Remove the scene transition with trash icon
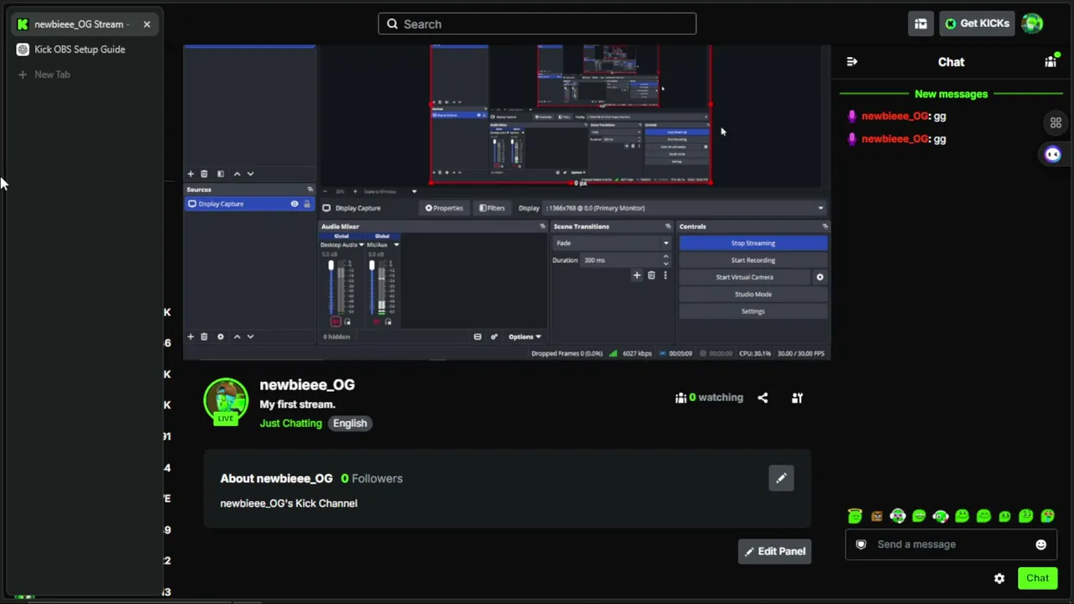The width and height of the screenshot is (1074, 604). click(651, 275)
